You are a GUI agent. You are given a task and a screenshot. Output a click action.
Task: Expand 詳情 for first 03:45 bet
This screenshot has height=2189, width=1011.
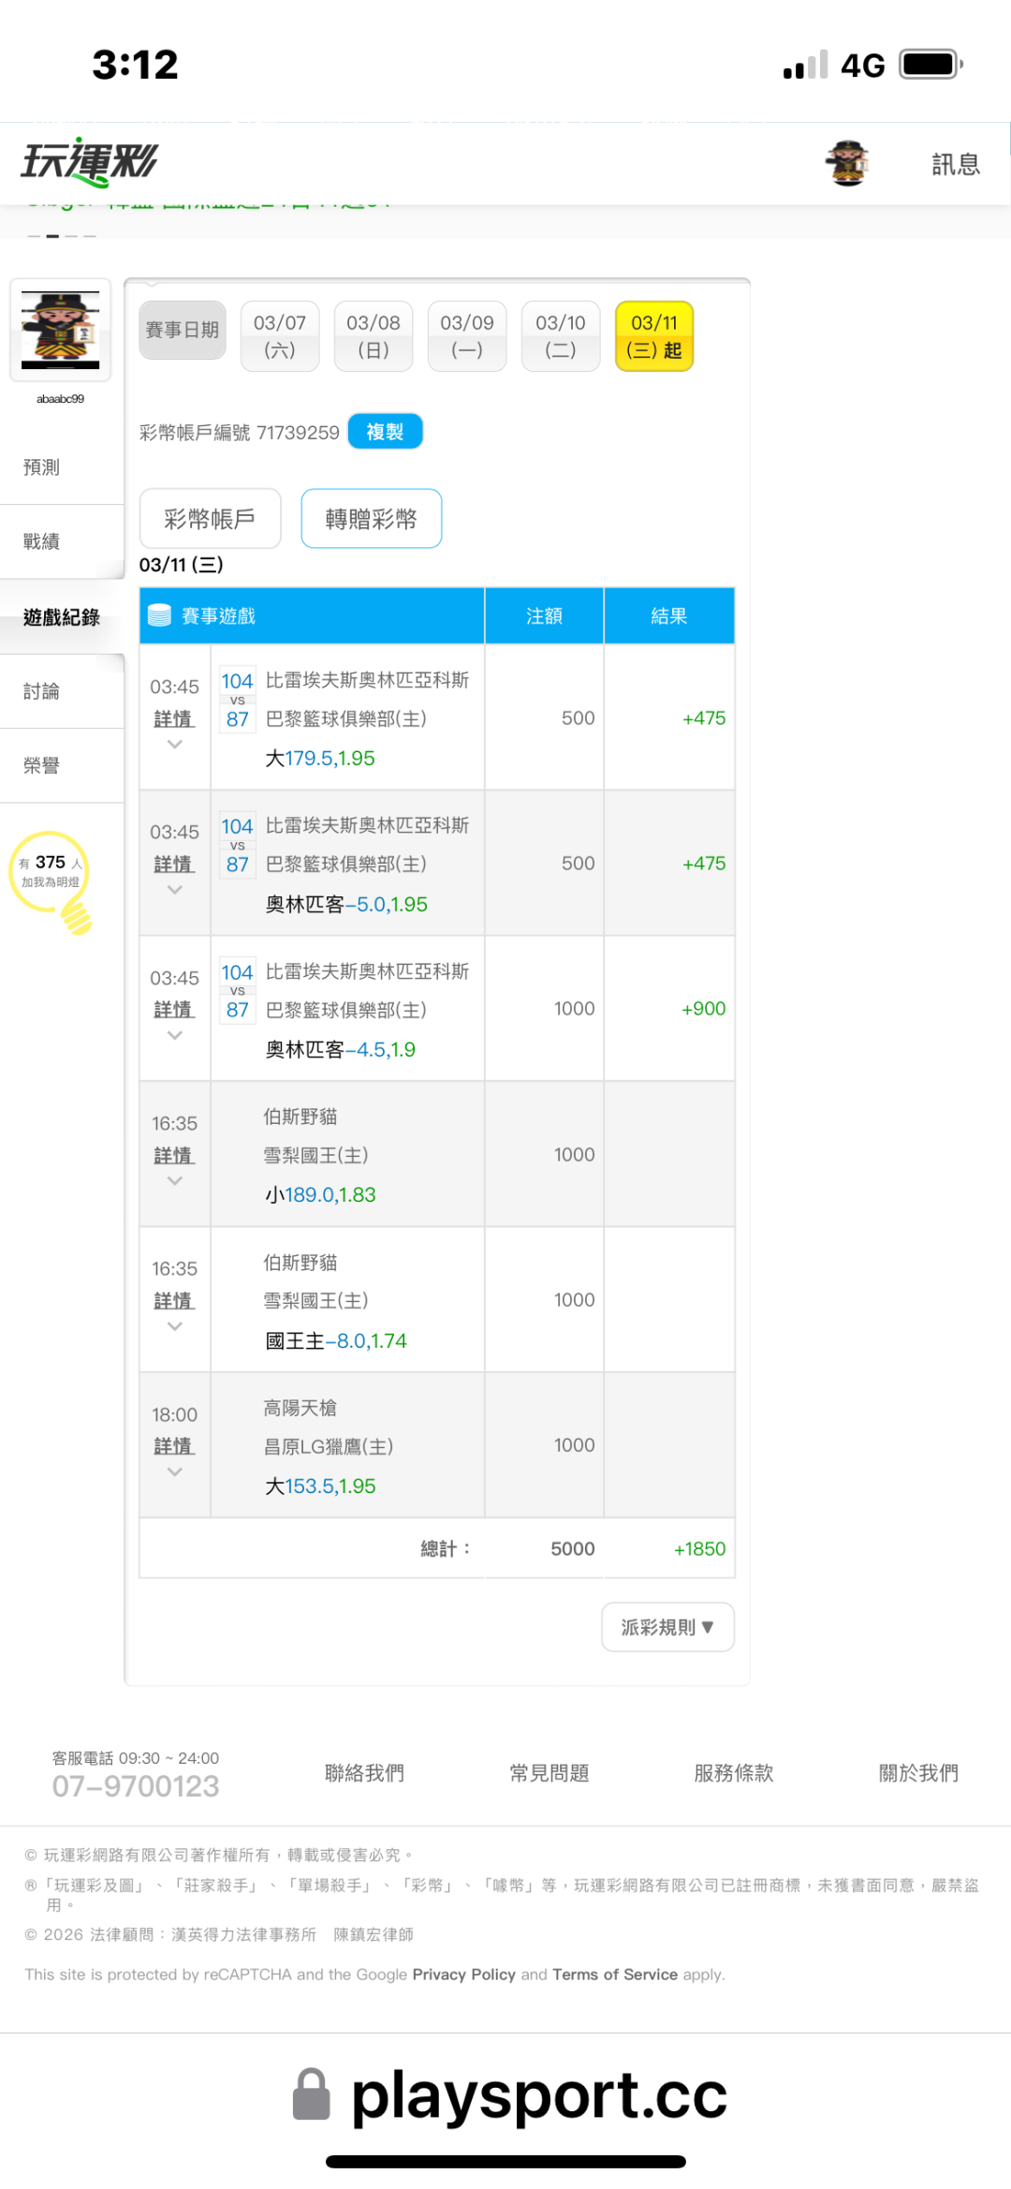point(173,719)
